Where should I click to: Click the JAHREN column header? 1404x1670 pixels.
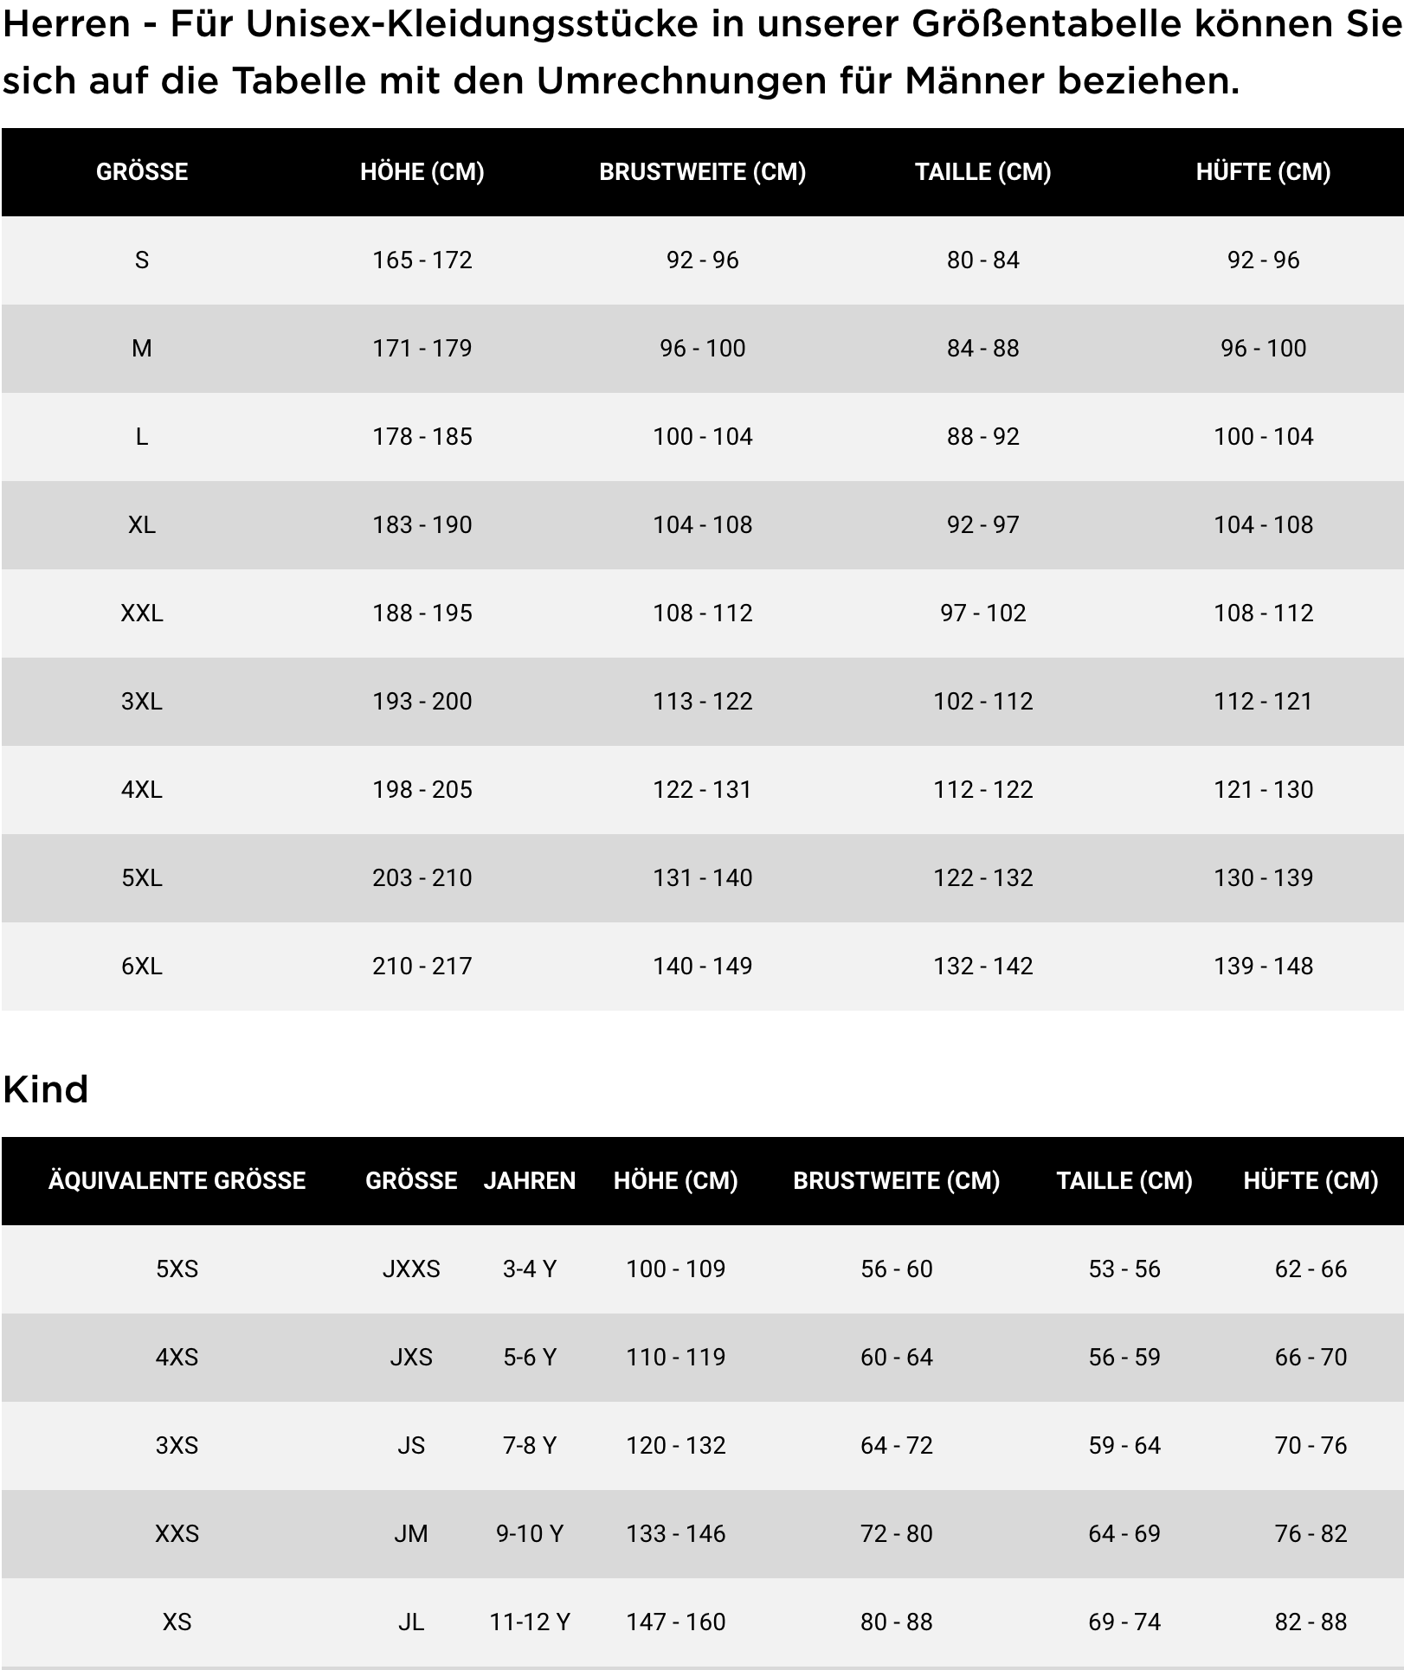click(529, 1181)
